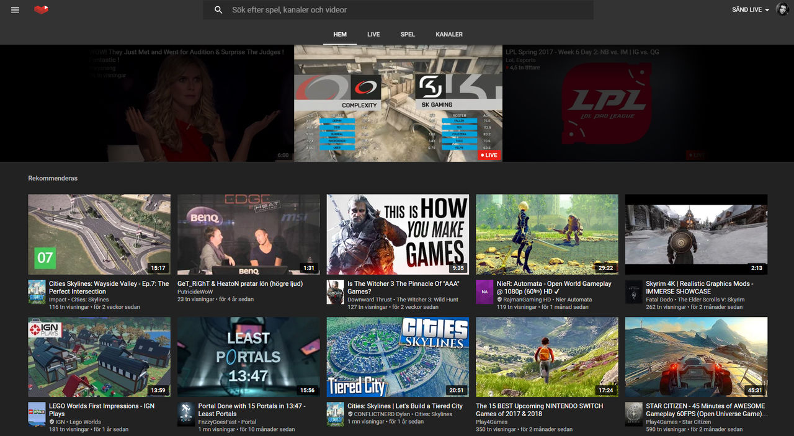794x436 pixels.
Task: Open IGN channel avatar beside LEGO Worlds video
Action: 37,414
